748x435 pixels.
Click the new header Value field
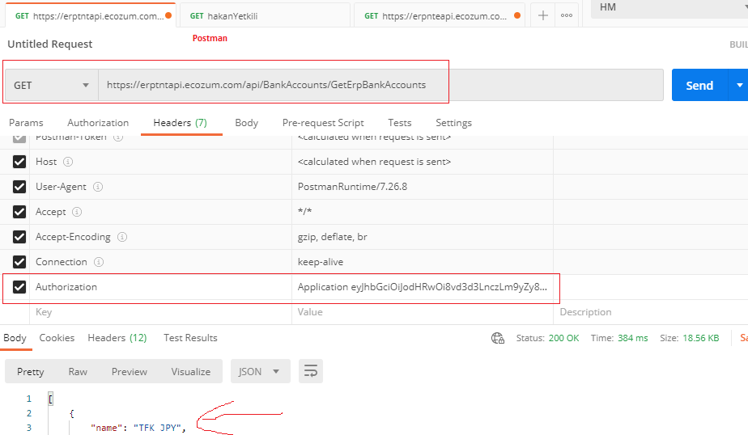[x=423, y=312]
